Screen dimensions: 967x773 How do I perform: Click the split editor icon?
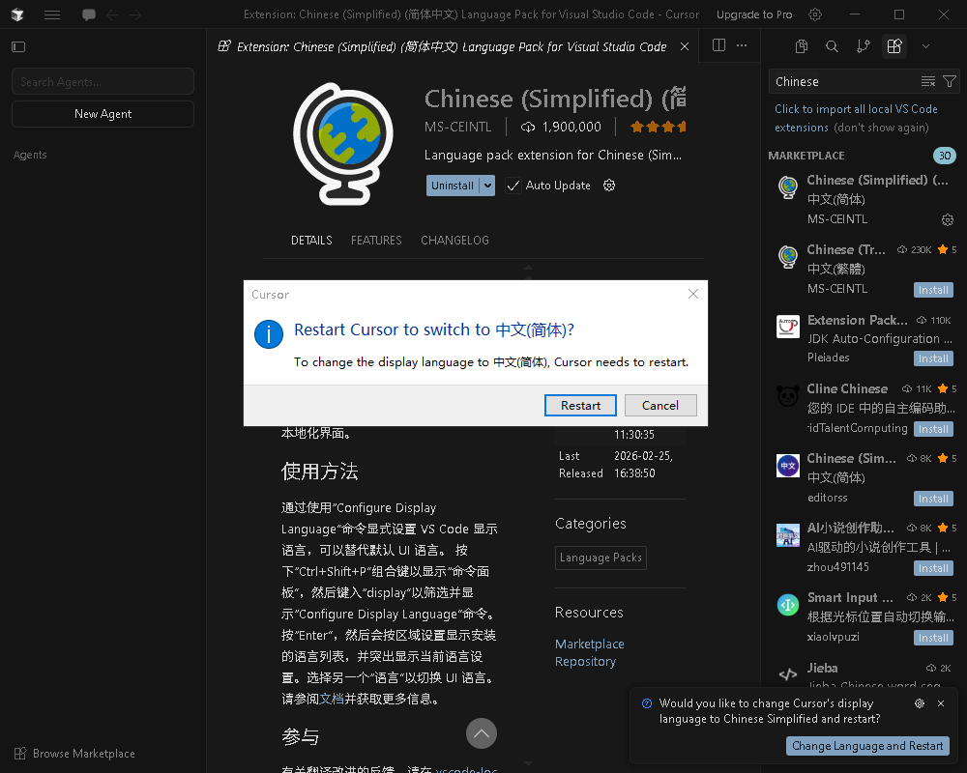pos(718,45)
